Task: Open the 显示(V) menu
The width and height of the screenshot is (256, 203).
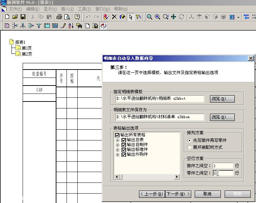Action: pyautogui.click(x=50, y=9)
